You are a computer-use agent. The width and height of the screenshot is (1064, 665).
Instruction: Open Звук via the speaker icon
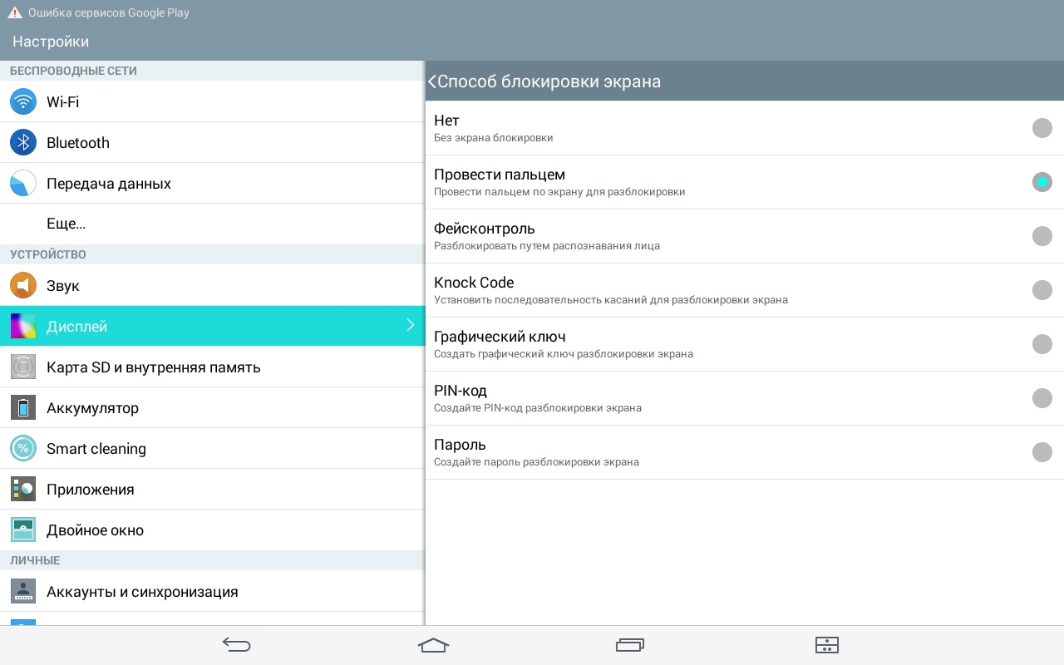[x=23, y=286]
